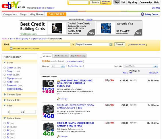The image size is (162, 139).
Task: Open the Digital Cameras category dropdown
Action: pyautogui.click(x=94, y=44)
